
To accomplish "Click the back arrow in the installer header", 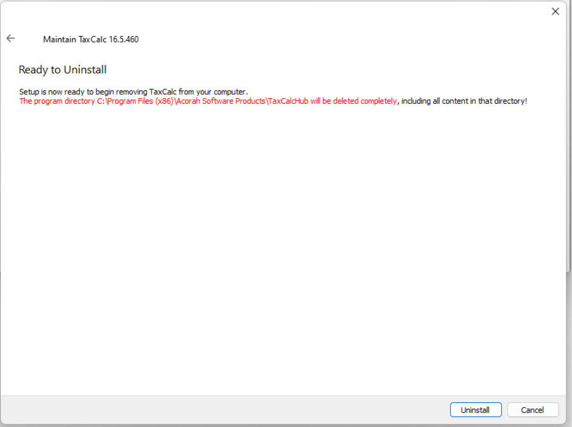I will [x=11, y=39].
